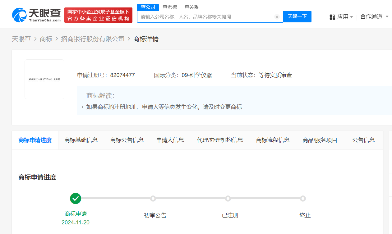Click the company name search input field
Viewport: 392px width, 234px height.
point(205,17)
